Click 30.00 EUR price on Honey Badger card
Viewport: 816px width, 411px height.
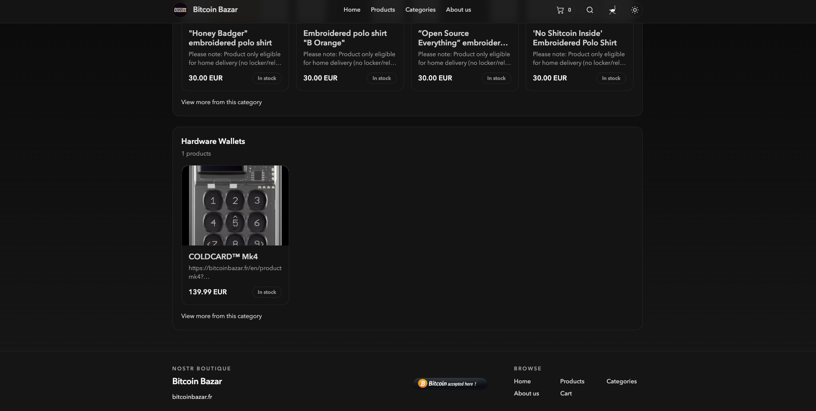[206, 78]
